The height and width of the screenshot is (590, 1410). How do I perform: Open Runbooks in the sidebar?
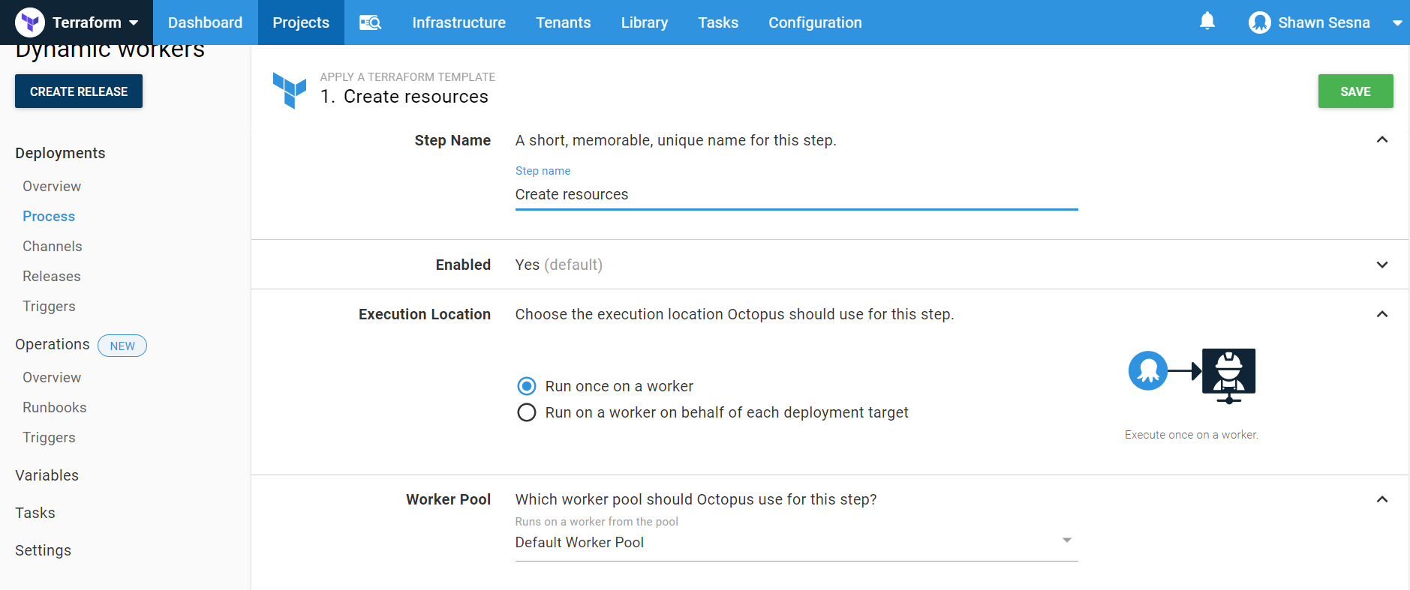coord(55,407)
